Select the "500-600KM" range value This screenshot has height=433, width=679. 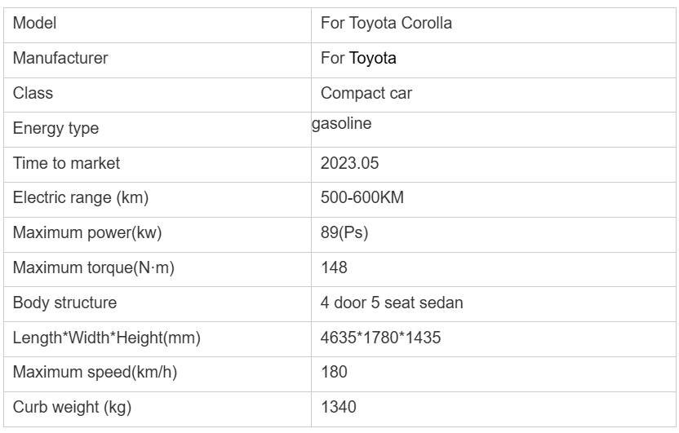(362, 198)
